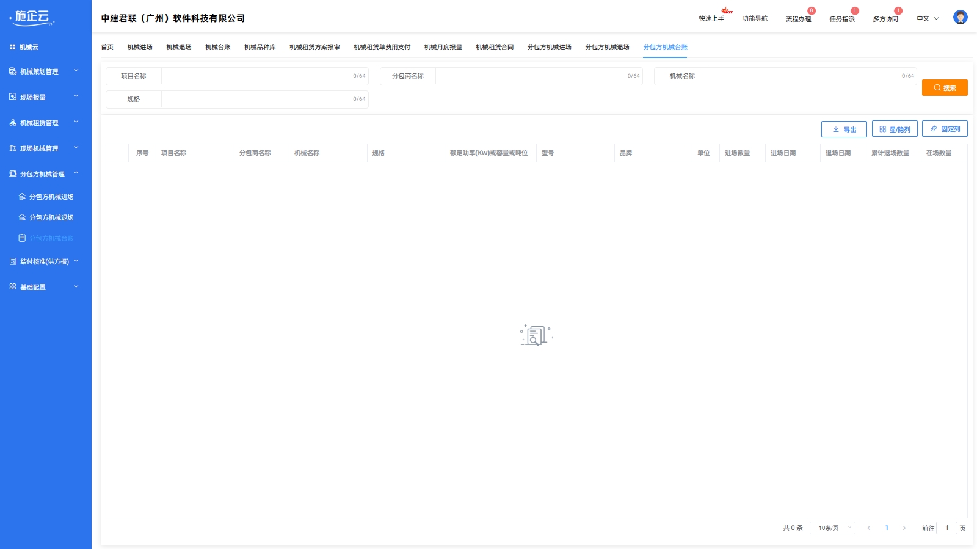Click the orange 搜索 button
Image resolution: width=977 pixels, height=549 pixels.
pyautogui.click(x=944, y=88)
